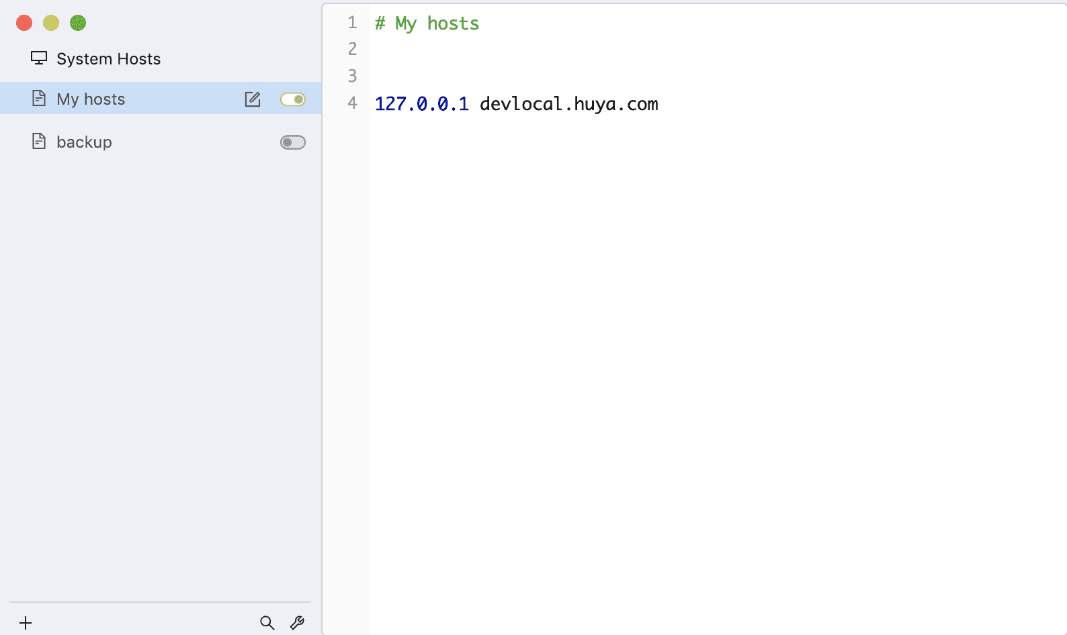The width and height of the screenshot is (1067, 635).
Task: Click the file icon next to My hosts
Action: [x=39, y=99]
